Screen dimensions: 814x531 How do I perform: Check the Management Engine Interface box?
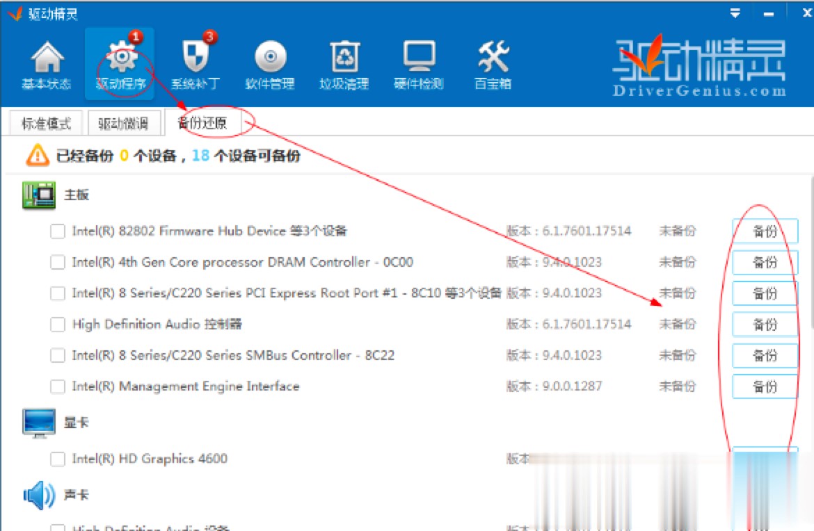[x=58, y=387]
